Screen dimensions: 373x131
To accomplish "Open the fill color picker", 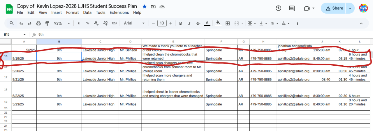I will click(x=219, y=23).
